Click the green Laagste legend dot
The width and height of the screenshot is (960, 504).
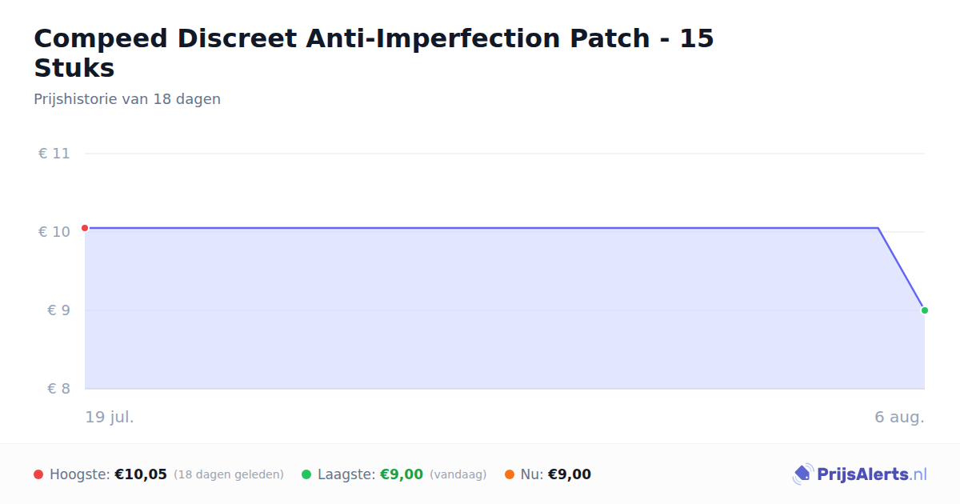[306, 474]
